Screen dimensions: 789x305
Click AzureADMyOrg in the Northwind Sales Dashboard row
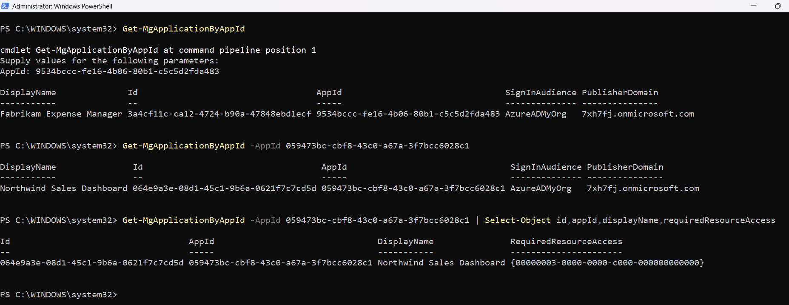click(541, 188)
